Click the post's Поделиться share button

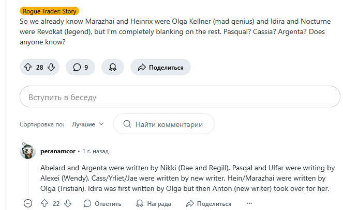[160, 67]
